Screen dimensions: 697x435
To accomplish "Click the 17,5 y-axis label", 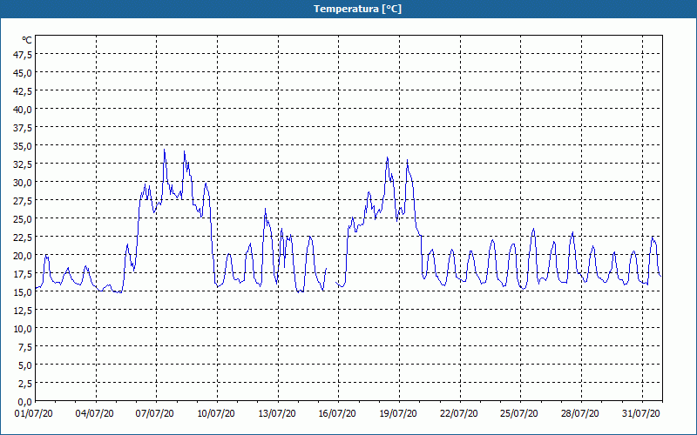I will [x=24, y=274].
